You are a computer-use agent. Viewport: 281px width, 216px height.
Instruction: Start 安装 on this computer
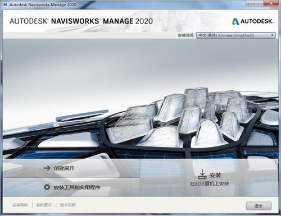point(210,178)
